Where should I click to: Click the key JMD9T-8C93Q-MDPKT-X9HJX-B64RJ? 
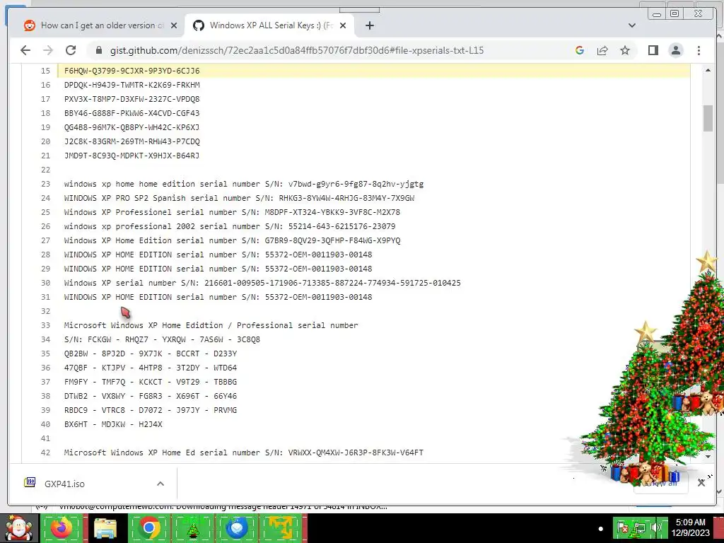[132, 156]
